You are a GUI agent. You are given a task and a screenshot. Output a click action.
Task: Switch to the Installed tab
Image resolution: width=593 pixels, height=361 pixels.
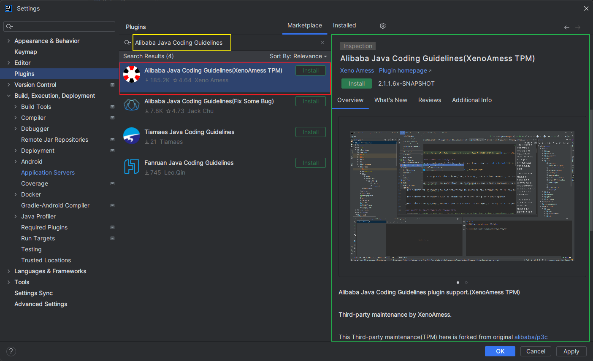(344, 25)
